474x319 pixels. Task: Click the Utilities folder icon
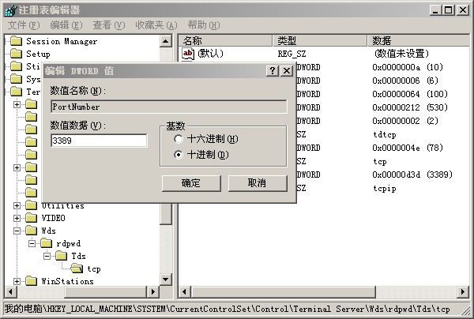coord(31,205)
